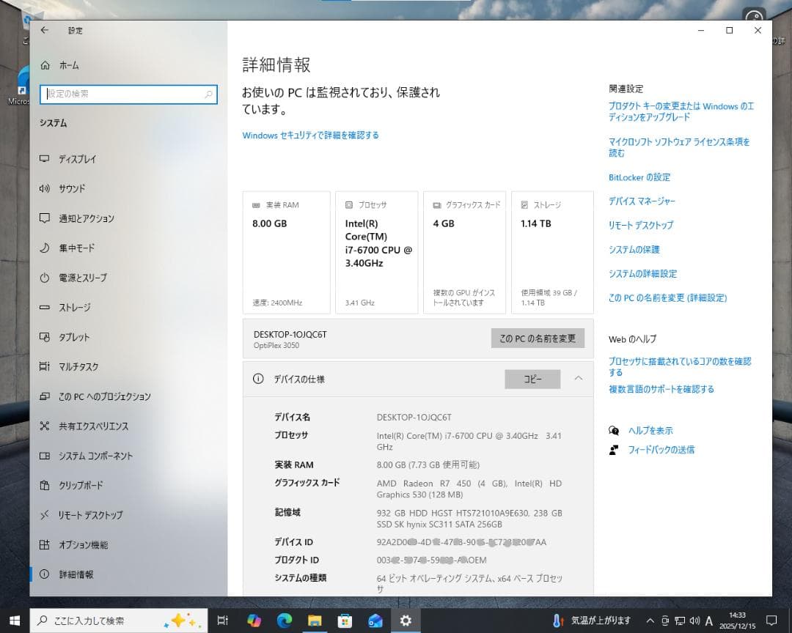
Task: Click the back arrow in Settings
Action: [44, 30]
